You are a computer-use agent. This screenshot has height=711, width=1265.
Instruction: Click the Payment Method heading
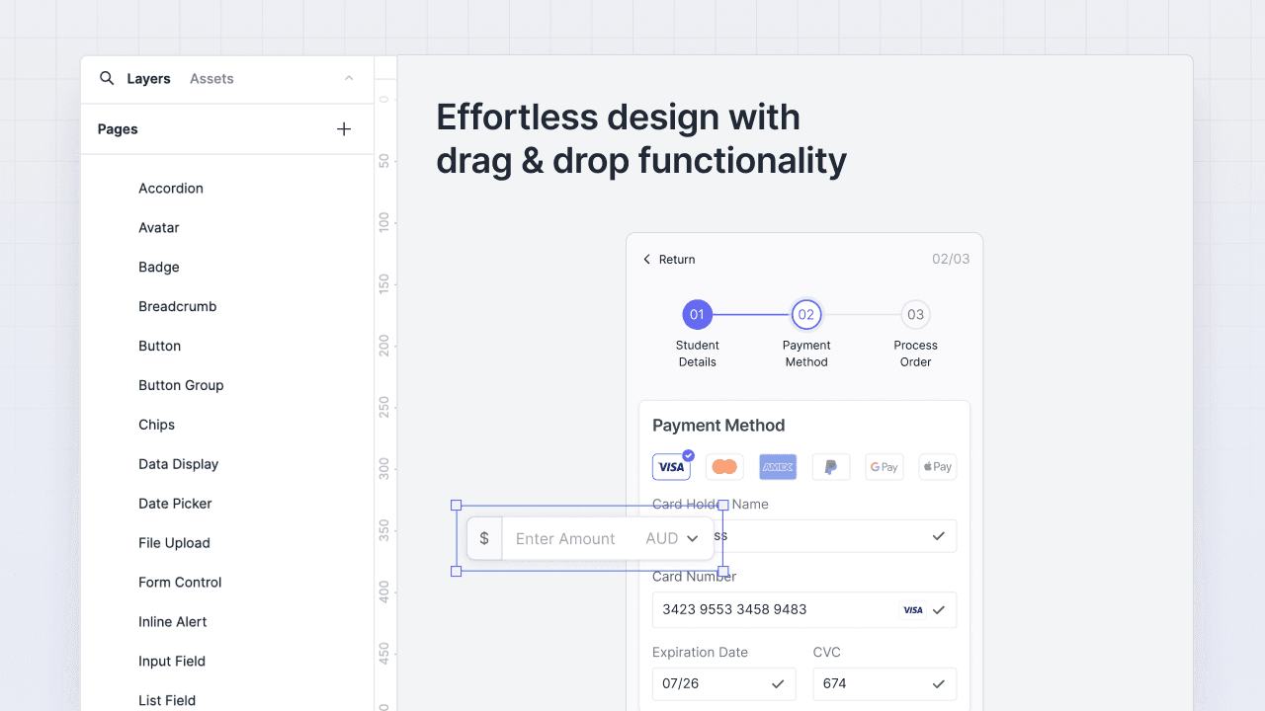click(x=718, y=426)
